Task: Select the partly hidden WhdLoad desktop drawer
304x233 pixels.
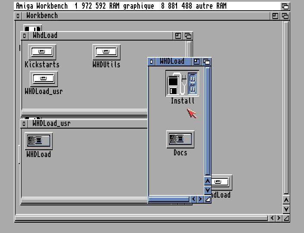Action: click(x=222, y=183)
